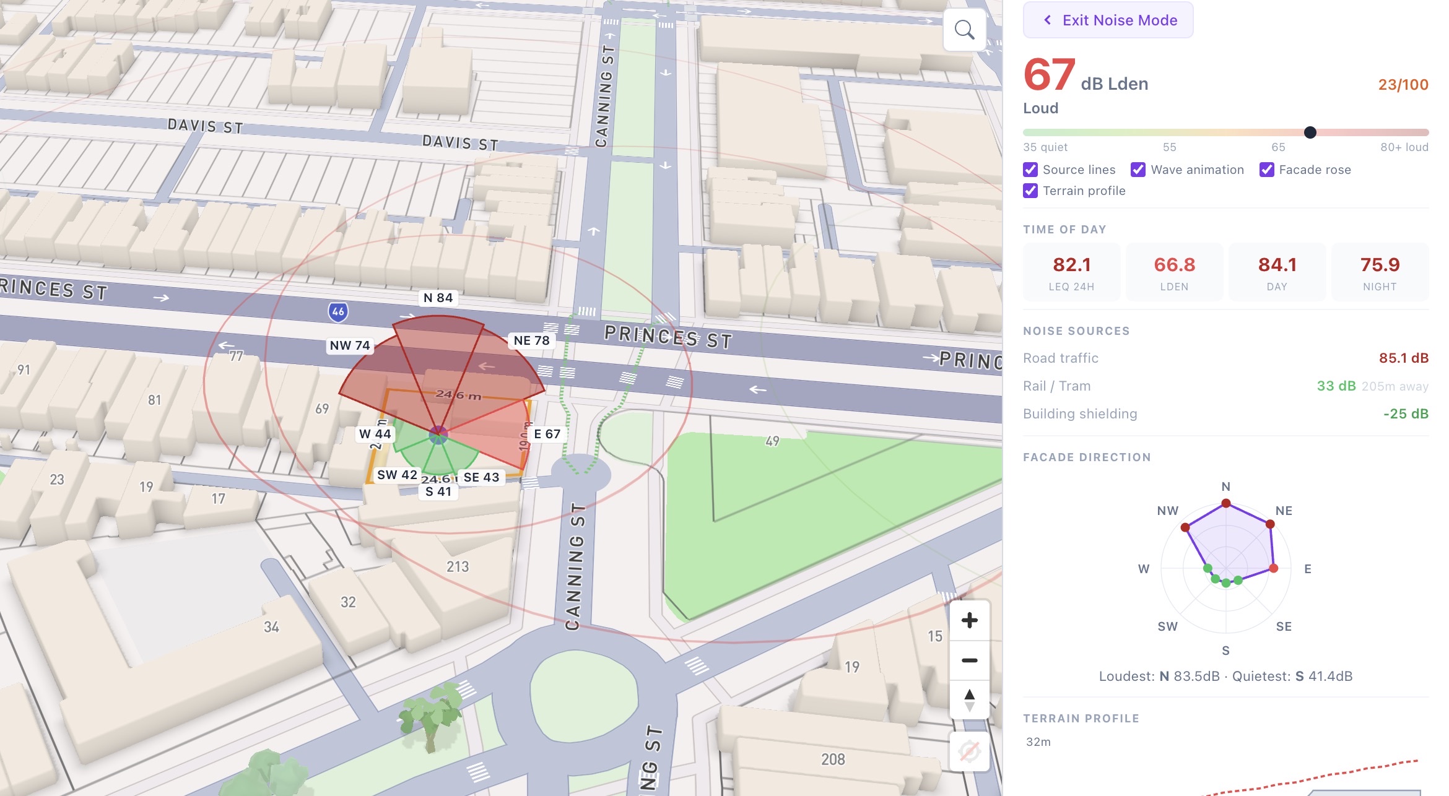
Task: Click the 205m away rail distance
Action: click(1395, 386)
